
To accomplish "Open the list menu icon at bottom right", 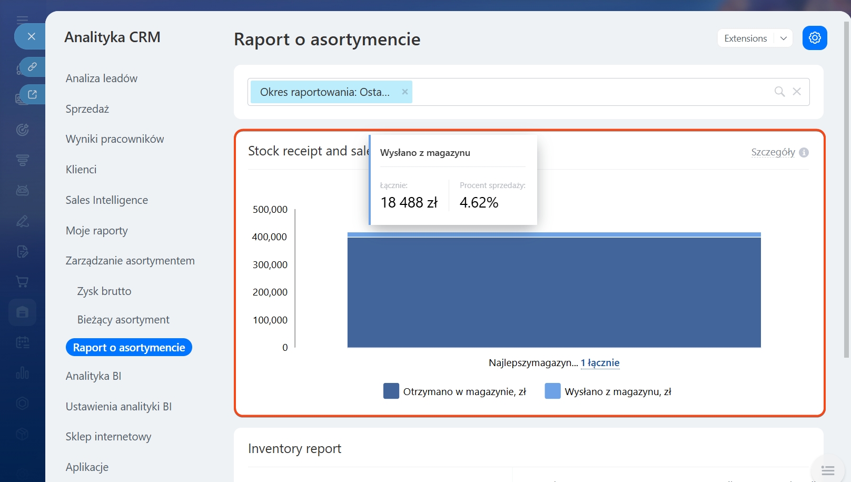I will click(828, 470).
